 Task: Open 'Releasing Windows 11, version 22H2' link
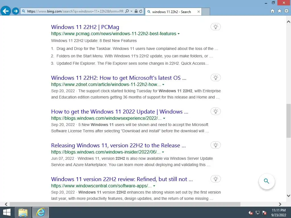pos(119,145)
